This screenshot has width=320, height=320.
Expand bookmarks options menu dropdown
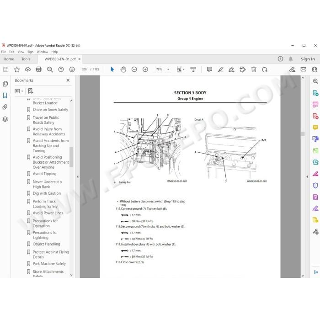pyautogui.click(x=19, y=91)
